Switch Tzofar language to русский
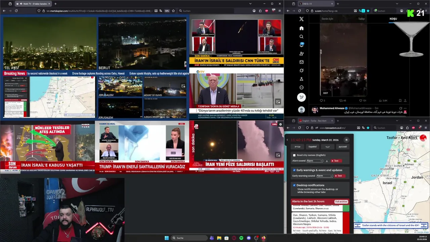 (x=342, y=147)
